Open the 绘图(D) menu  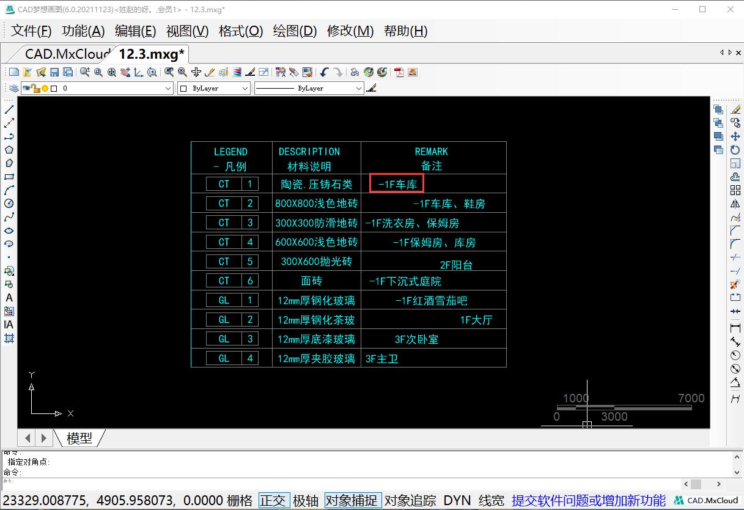click(x=294, y=31)
